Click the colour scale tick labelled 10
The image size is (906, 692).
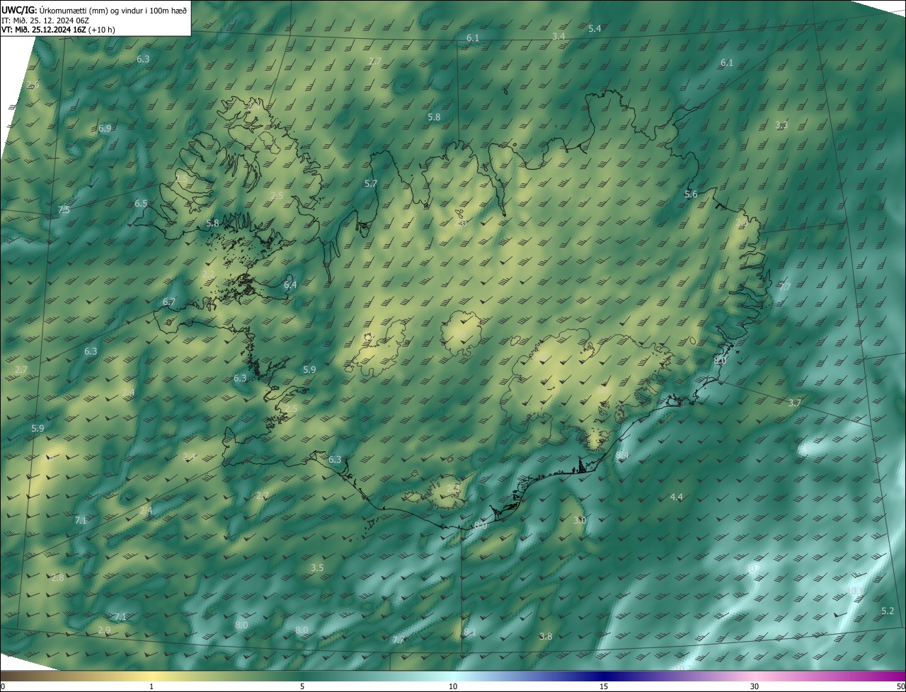(453, 686)
